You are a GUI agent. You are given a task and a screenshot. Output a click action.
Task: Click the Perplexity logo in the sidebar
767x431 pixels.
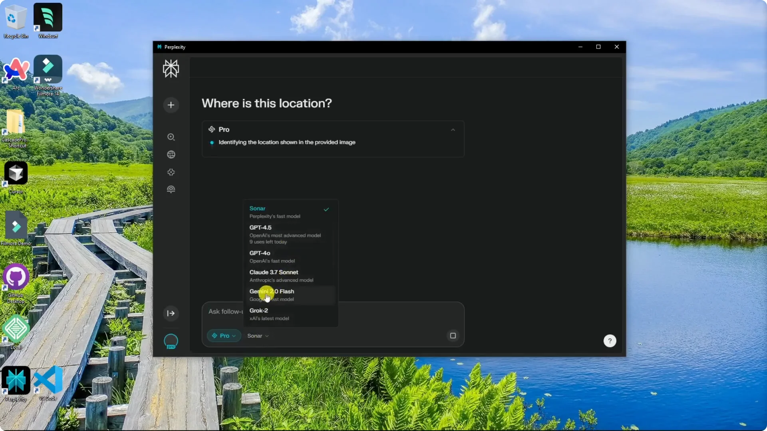(171, 68)
